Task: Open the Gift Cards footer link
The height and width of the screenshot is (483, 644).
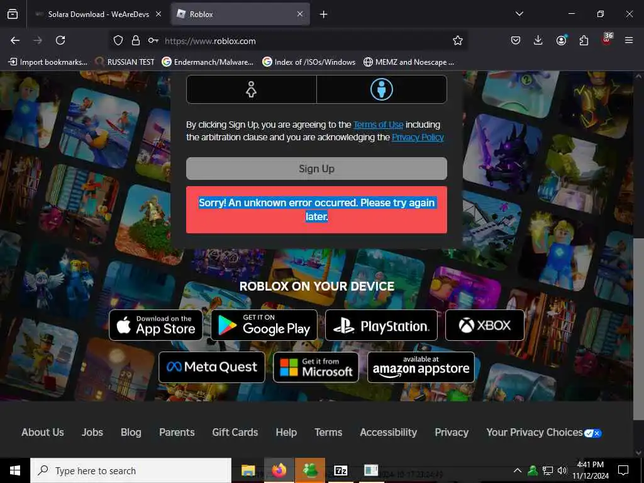Action: tap(235, 432)
